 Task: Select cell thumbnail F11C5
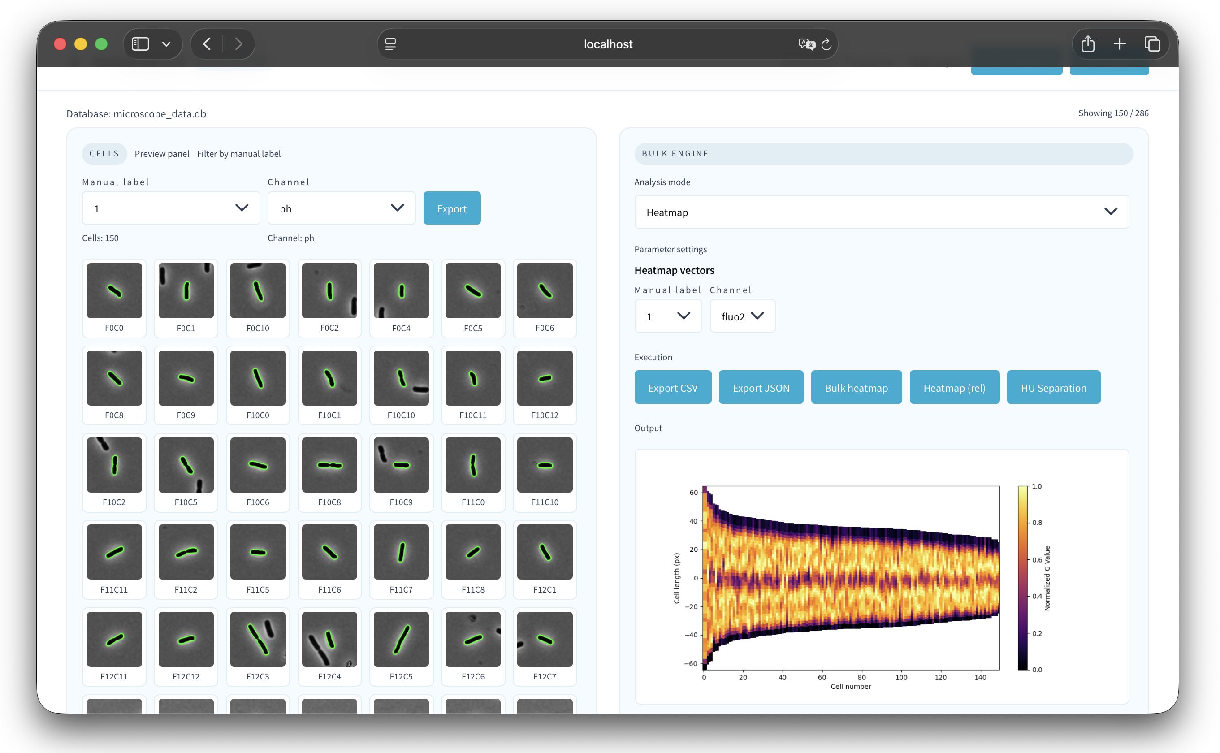coord(257,560)
